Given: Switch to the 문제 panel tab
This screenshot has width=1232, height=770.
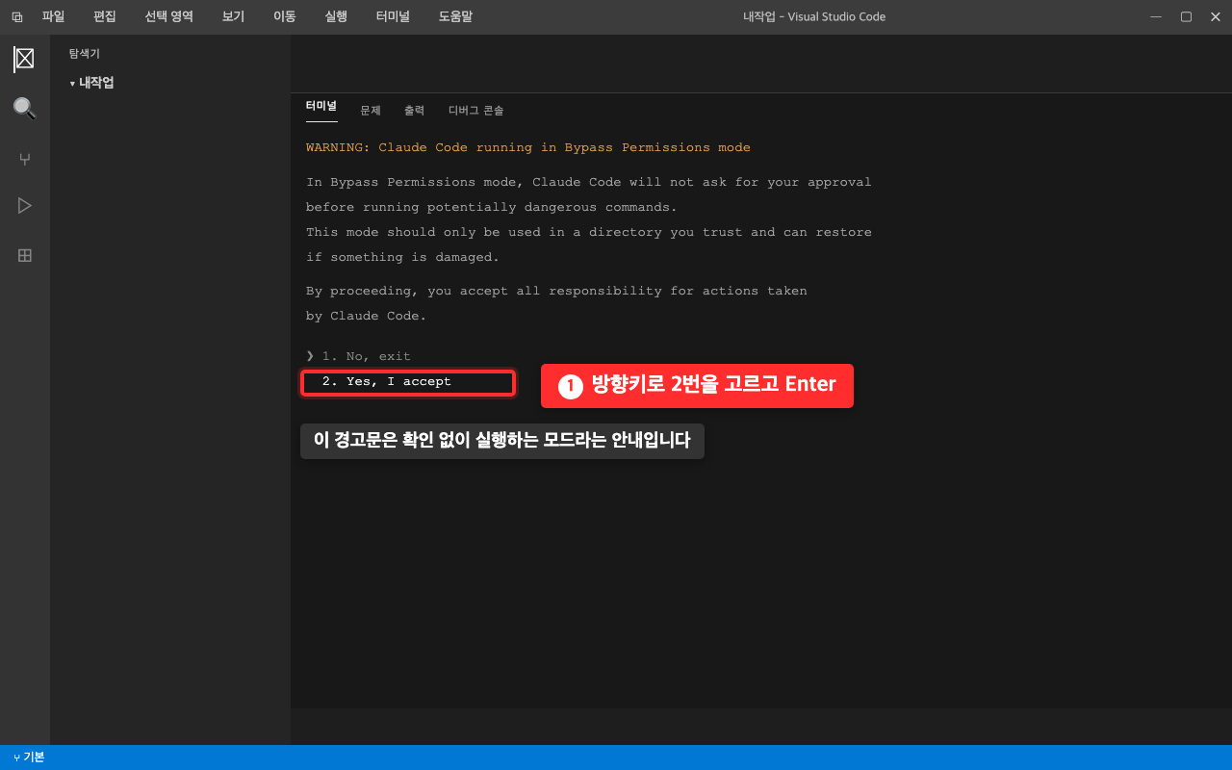Looking at the screenshot, I should click(371, 111).
